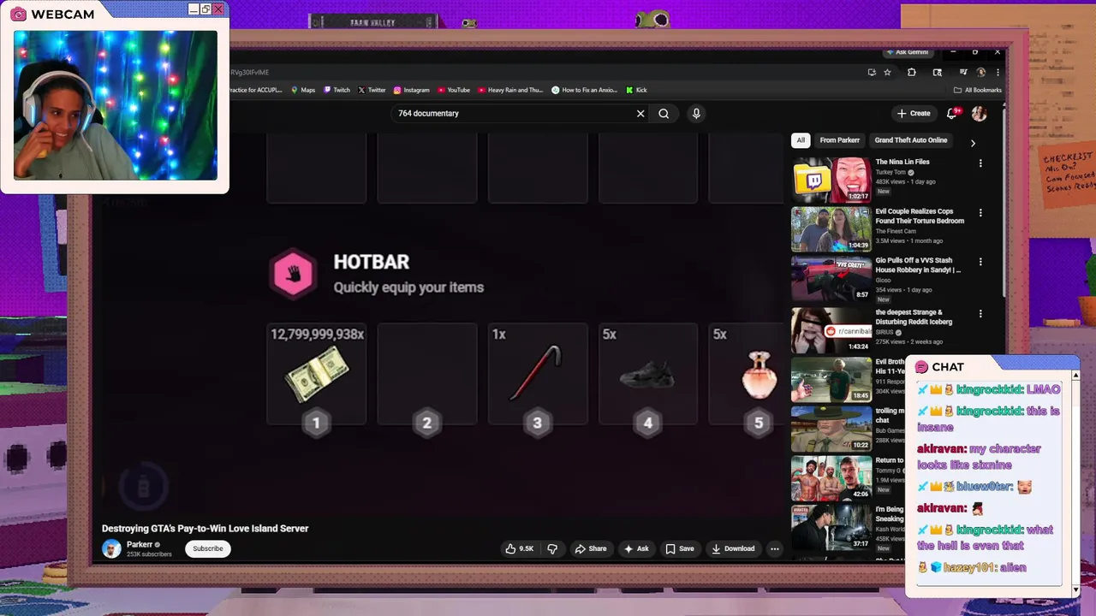The width and height of the screenshot is (1096, 616).
Task: Click The Nina Lin Files title
Action: tap(902, 162)
